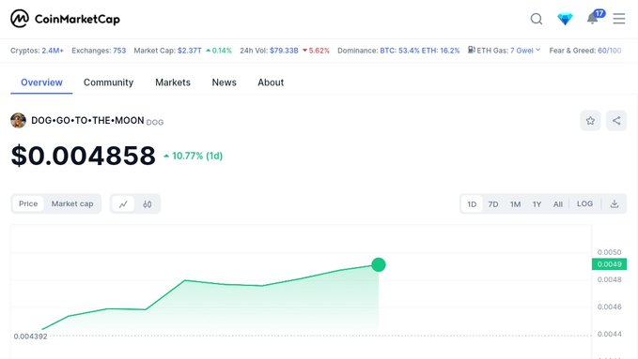Select the 1D time range
The height and width of the screenshot is (359, 638).
[x=472, y=203]
